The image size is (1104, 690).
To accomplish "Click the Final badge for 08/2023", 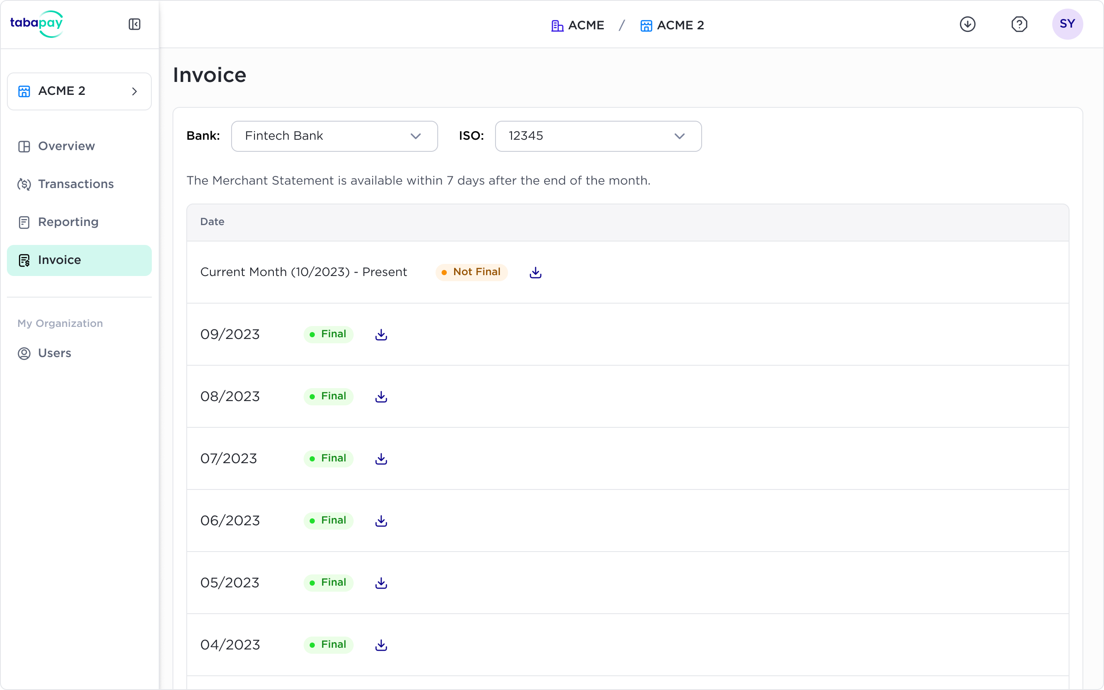I will click(329, 396).
